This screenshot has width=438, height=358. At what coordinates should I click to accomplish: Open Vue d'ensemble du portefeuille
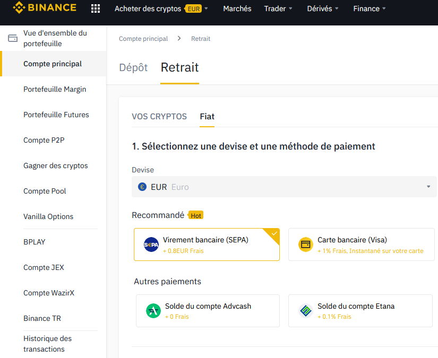[x=55, y=38]
